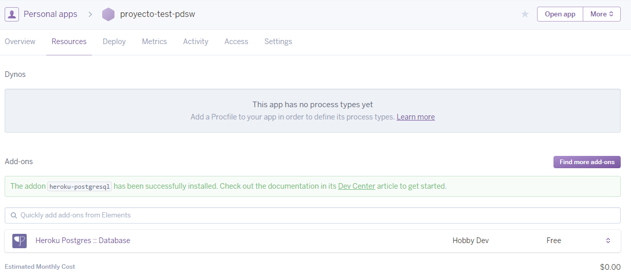This screenshot has height=280, width=631.
Task: Click the Estimated Monthly Cost label
Action: [40, 267]
